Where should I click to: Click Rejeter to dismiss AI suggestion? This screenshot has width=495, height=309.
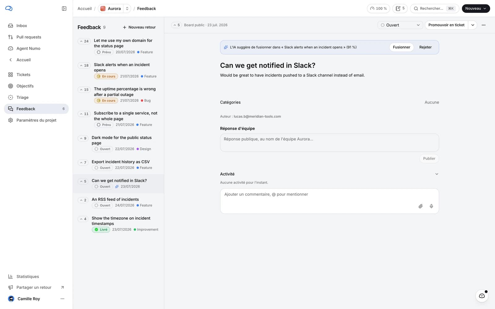point(425,47)
